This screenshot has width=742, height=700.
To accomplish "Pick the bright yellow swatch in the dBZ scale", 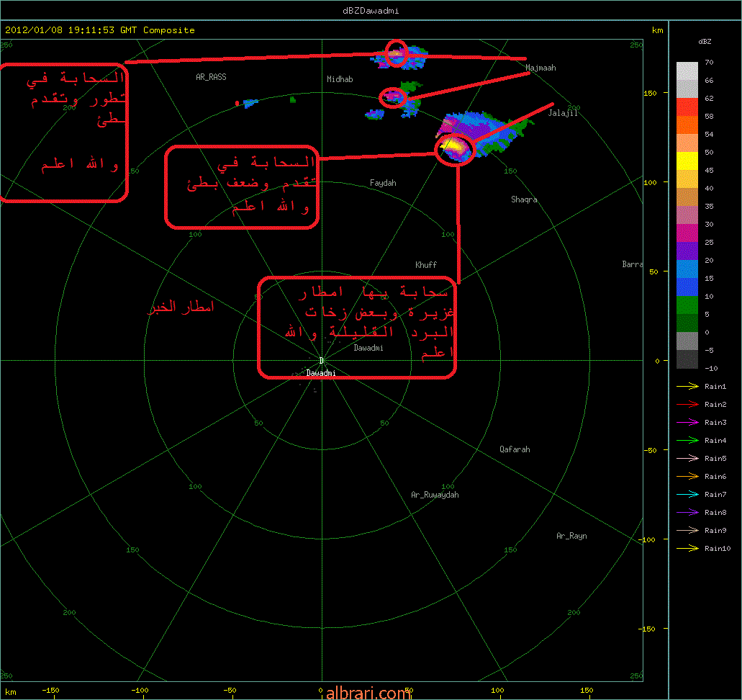I will click(x=687, y=161).
